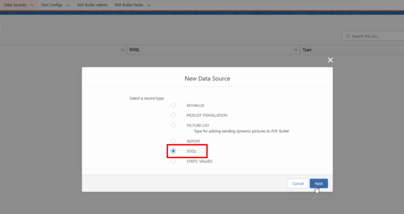Expand the Doc Configs tab chevron

[68, 5]
